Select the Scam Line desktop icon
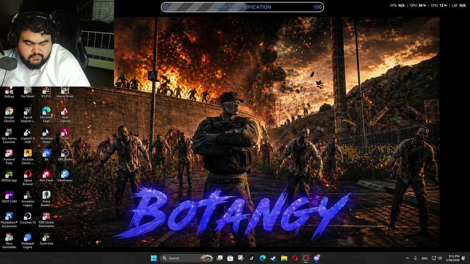 click(x=46, y=239)
